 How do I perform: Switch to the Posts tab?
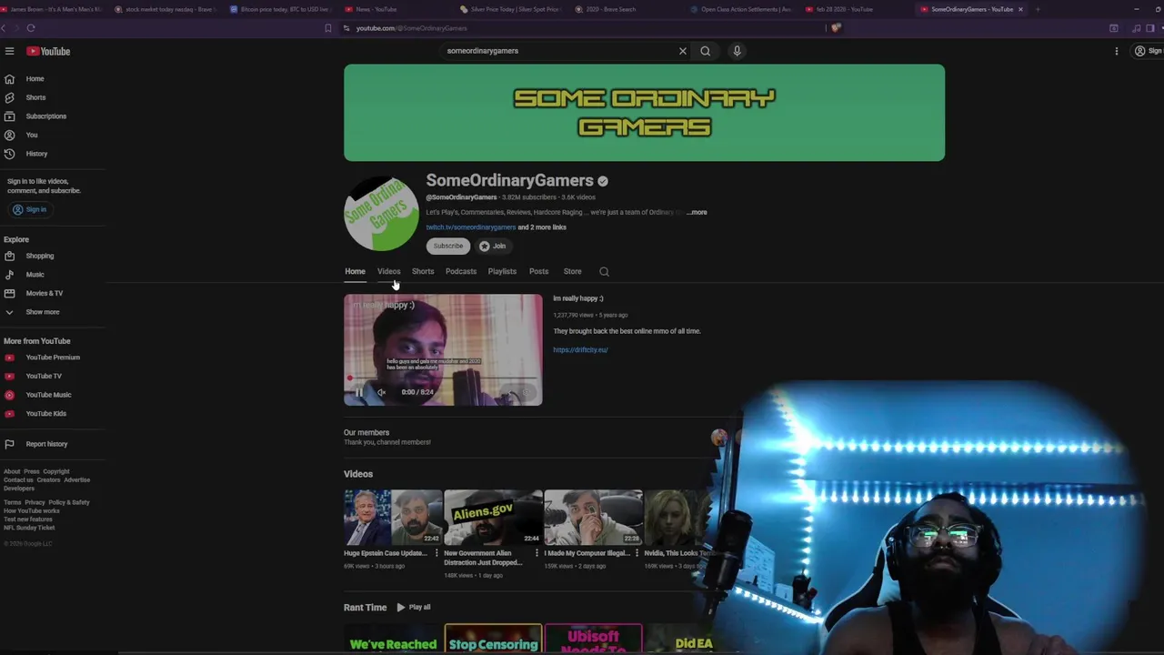pos(538,271)
